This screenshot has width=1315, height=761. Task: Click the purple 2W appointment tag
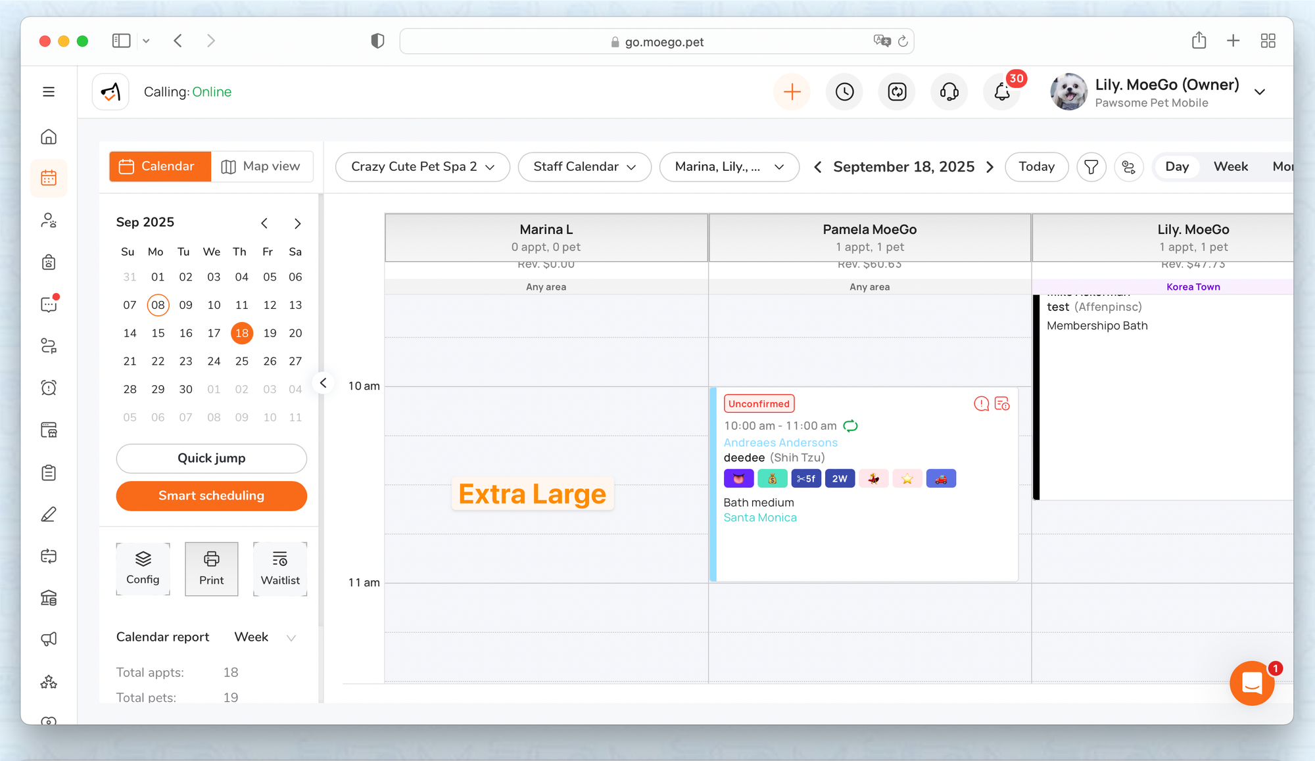[840, 479]
